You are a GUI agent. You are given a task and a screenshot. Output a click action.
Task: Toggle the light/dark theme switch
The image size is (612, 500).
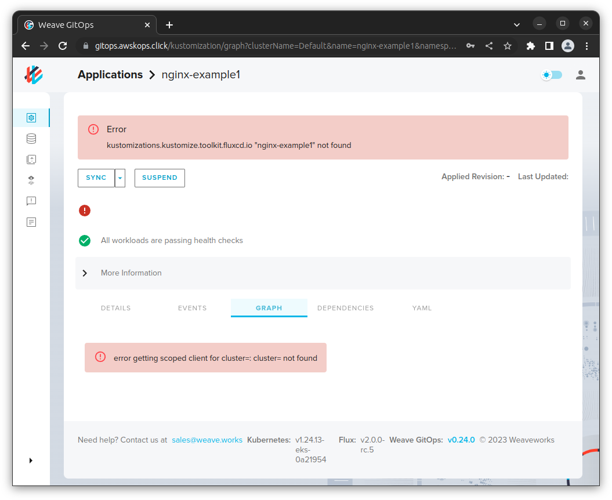(x=552, y=75)
